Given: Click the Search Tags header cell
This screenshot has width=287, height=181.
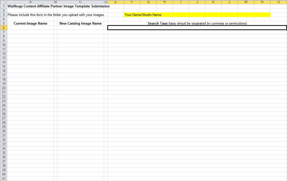Looking at the screenshot, I should point(197,23).
